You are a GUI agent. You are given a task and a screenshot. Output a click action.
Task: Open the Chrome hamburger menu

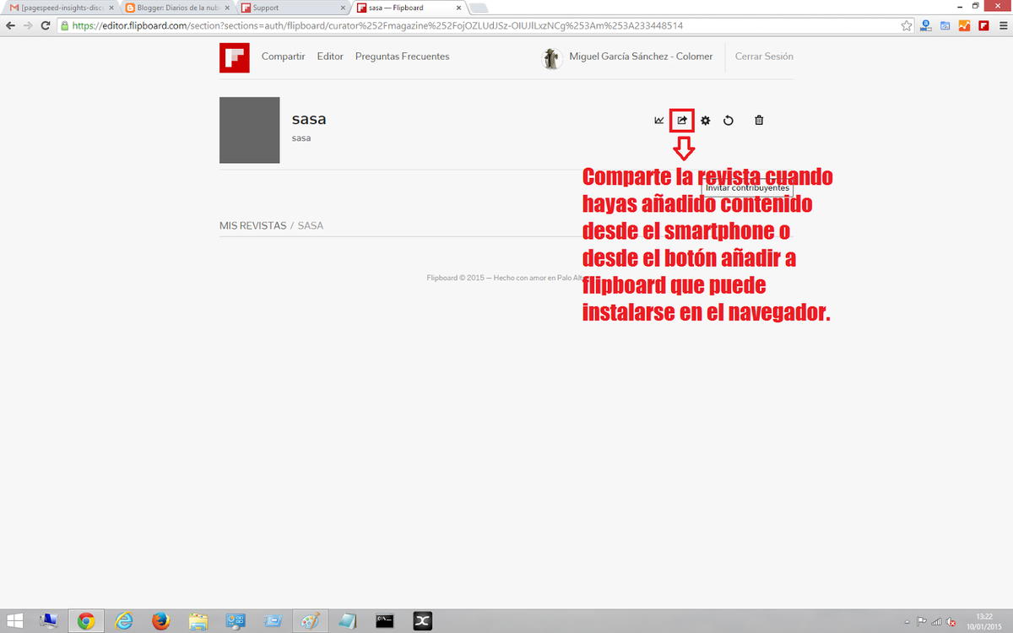1002,25
